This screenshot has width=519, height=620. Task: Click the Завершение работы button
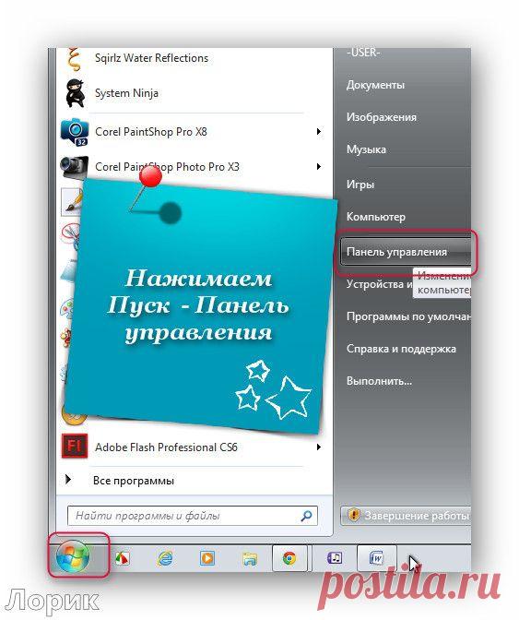pos(406,516)
